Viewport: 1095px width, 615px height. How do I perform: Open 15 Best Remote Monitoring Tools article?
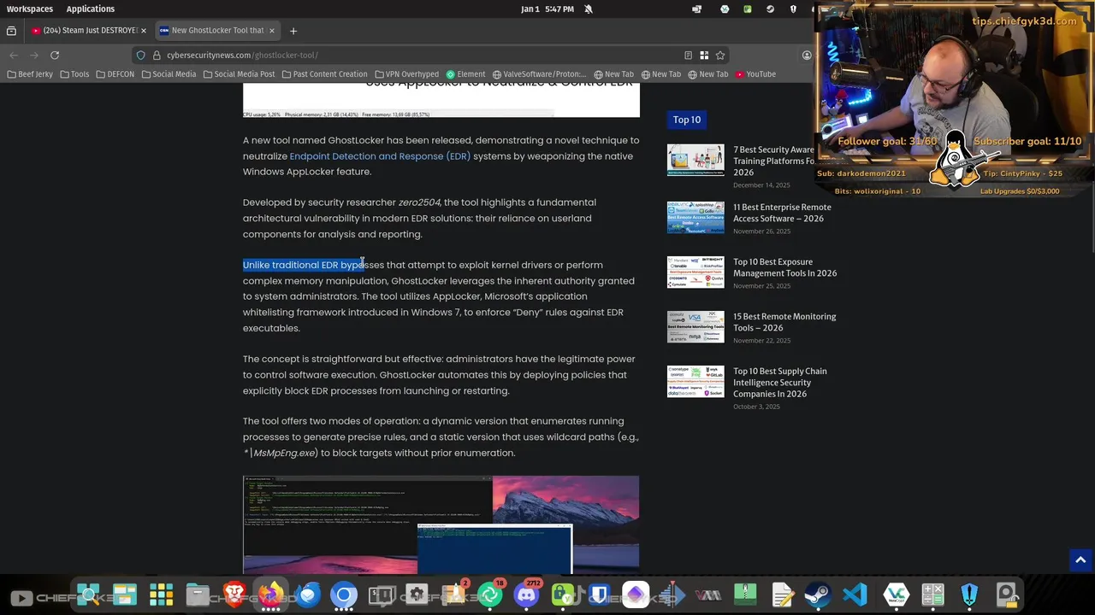pyautogui.click(x=784, y=322)
